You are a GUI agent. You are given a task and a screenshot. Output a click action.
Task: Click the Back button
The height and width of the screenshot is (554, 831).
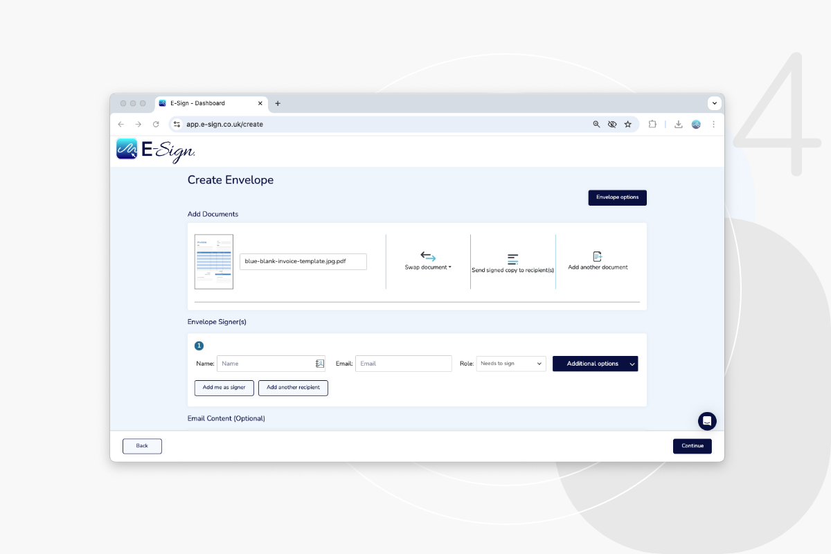click(142, 446)
